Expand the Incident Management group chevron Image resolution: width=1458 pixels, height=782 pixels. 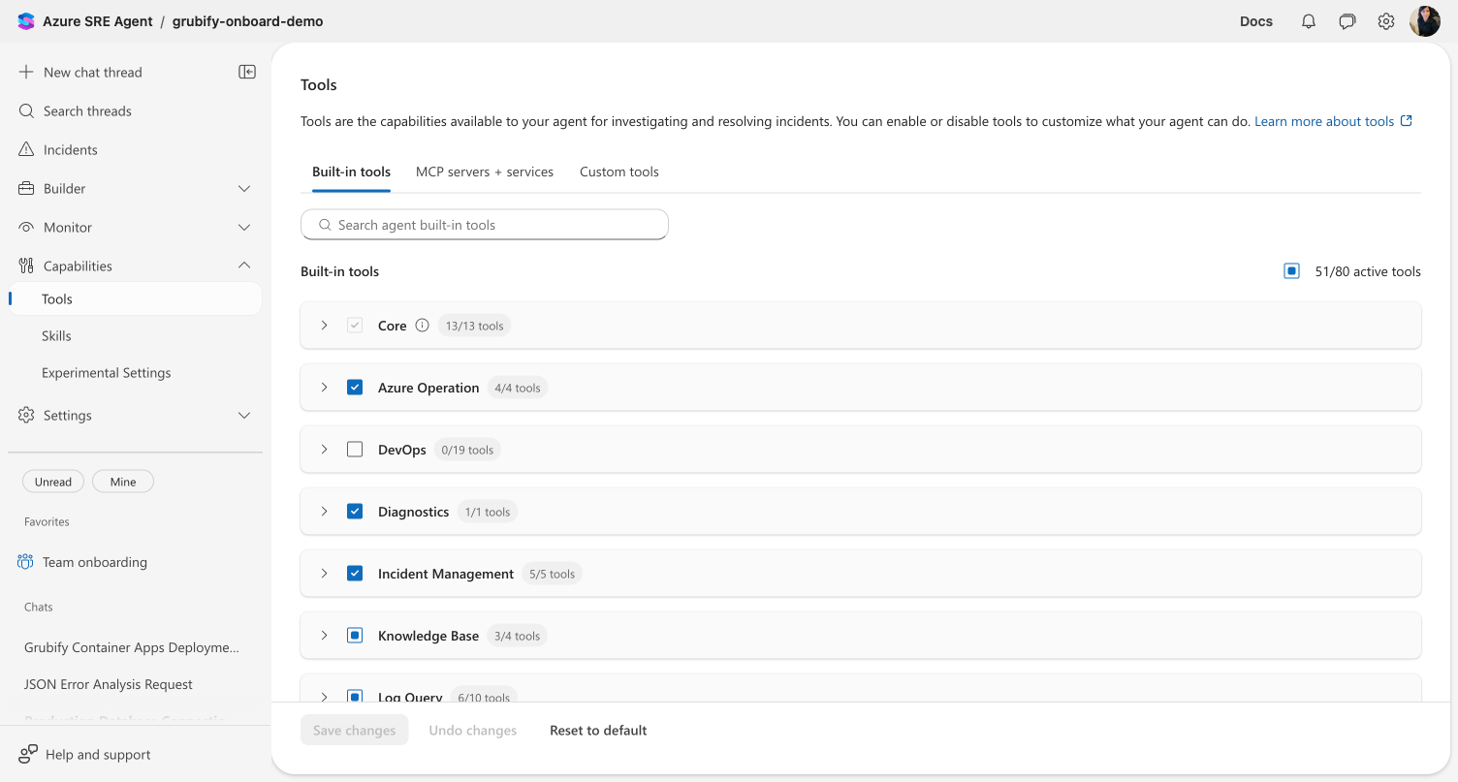325,574
